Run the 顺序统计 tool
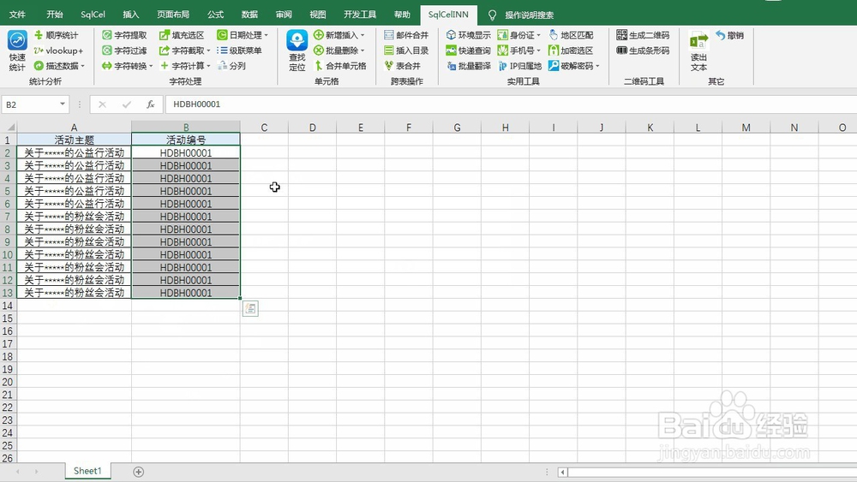The width and height of the screenshot is (857, 482). pyautogui.click(x=56, y=35)
